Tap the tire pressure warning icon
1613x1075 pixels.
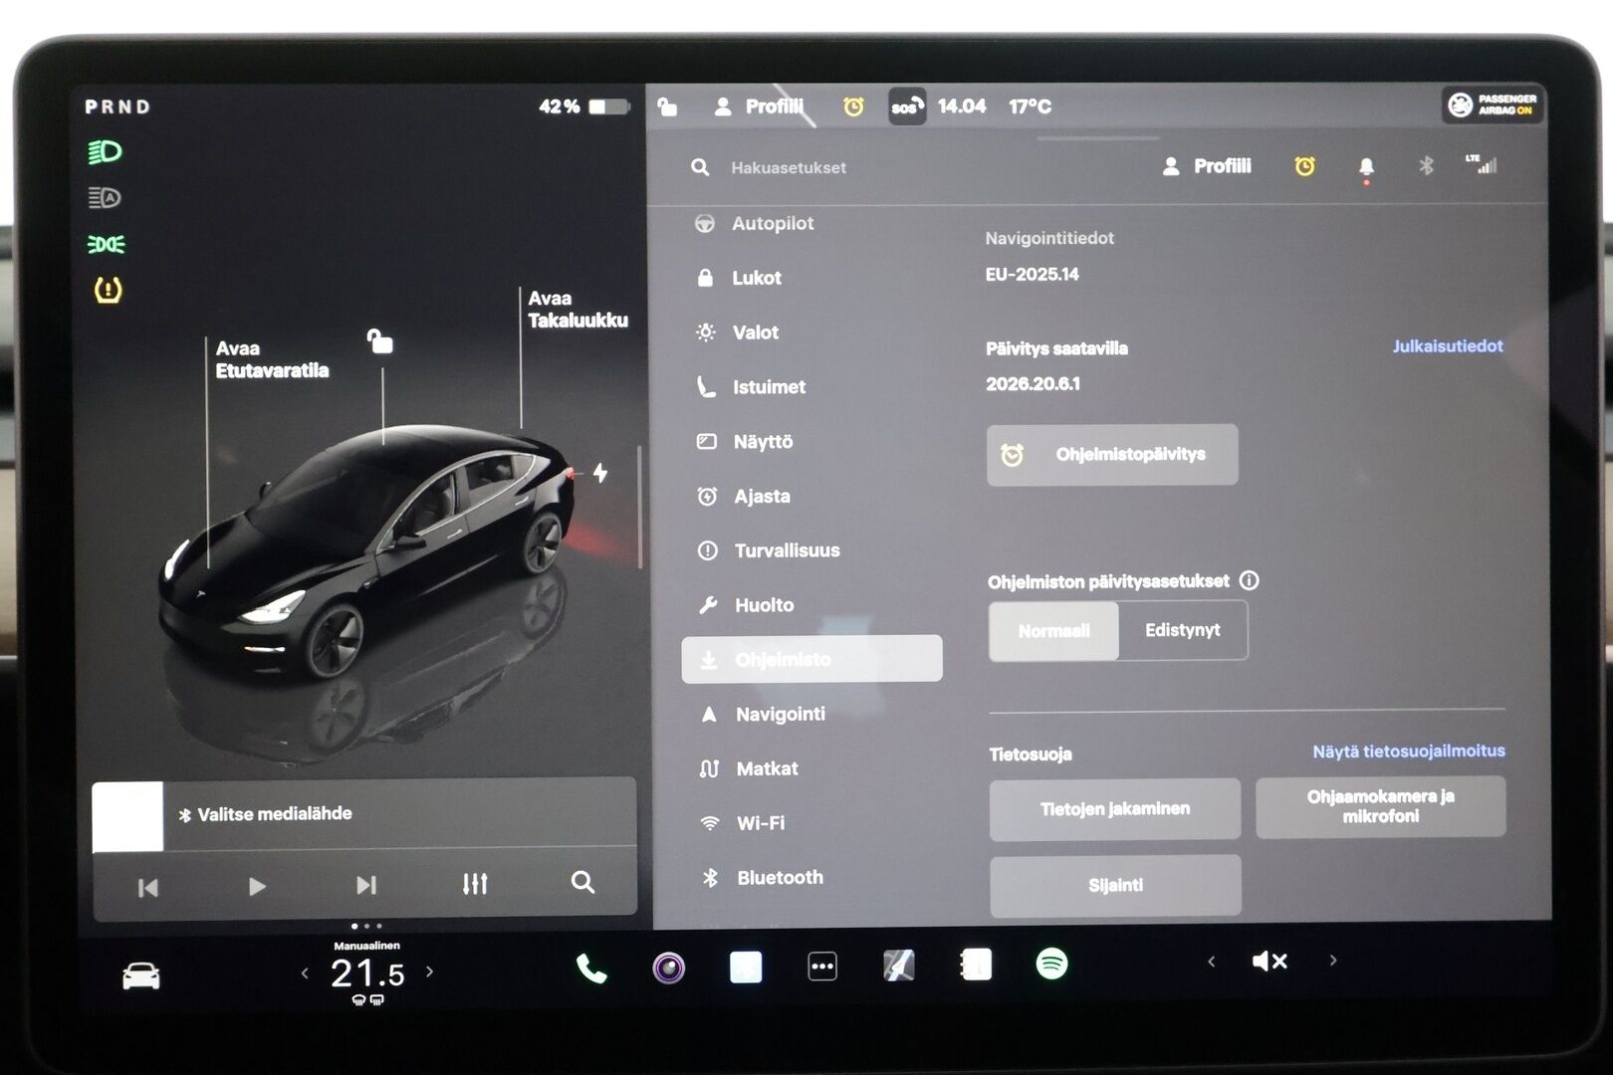(x=108, y=290)
